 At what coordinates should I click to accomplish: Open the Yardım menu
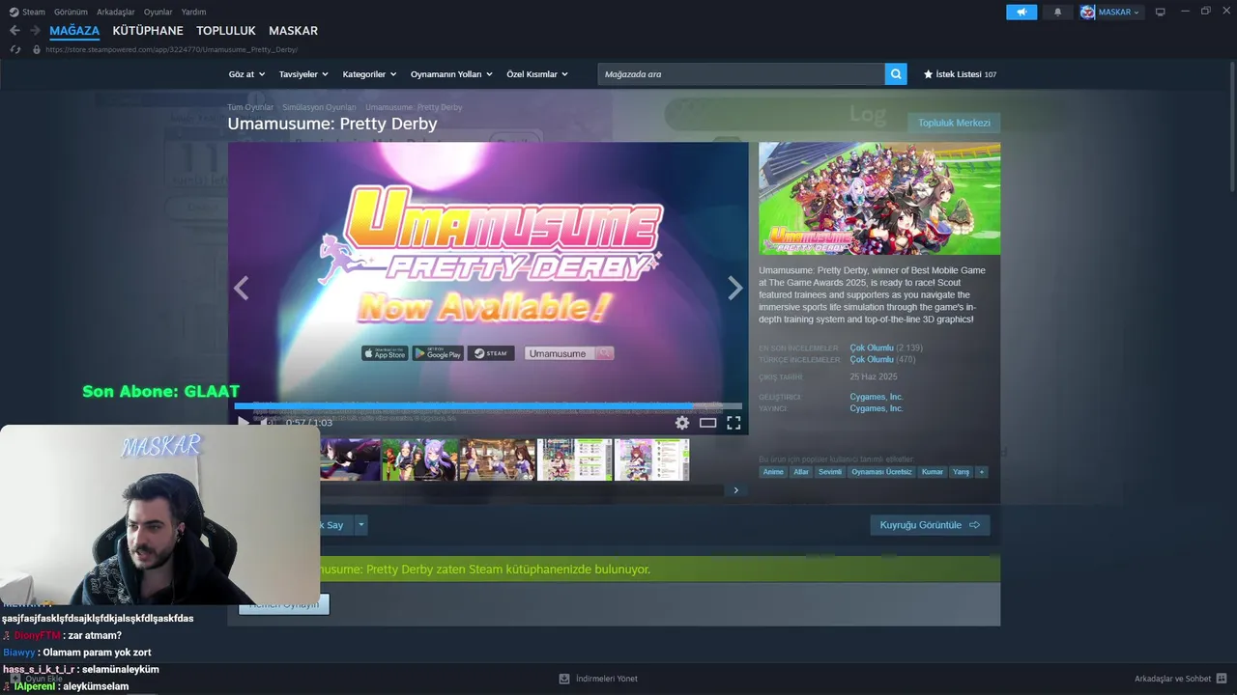coord(193,12)
